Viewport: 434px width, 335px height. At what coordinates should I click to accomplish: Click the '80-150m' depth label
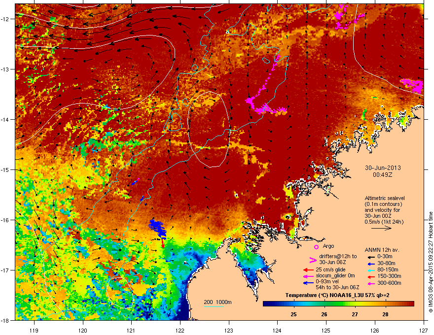click(388, 270)
